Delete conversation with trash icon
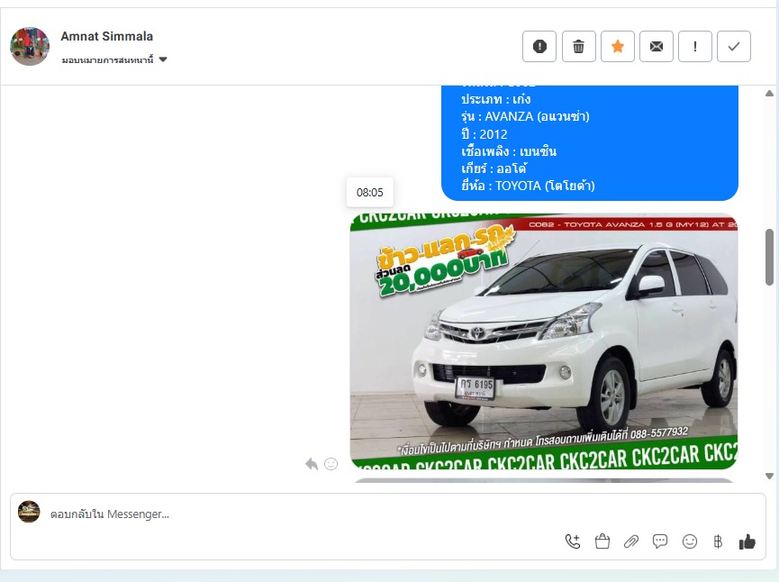 [x=578, y=46]
